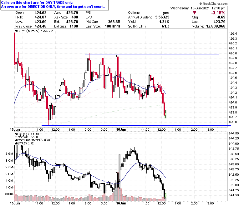The image size is (244, 206).
Task: Click the QQQ 341.58 panel title
Action: coord(29,134)
